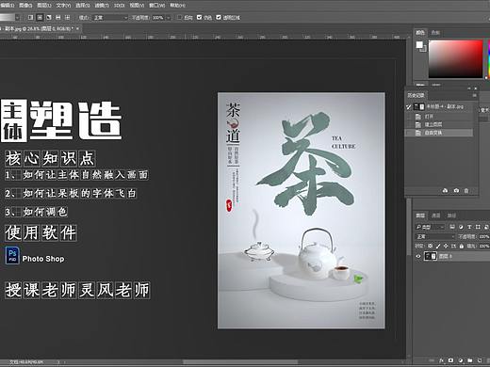
Task: Prevent artboard auto-nesting with lock icon
Action: pos(453,247)
